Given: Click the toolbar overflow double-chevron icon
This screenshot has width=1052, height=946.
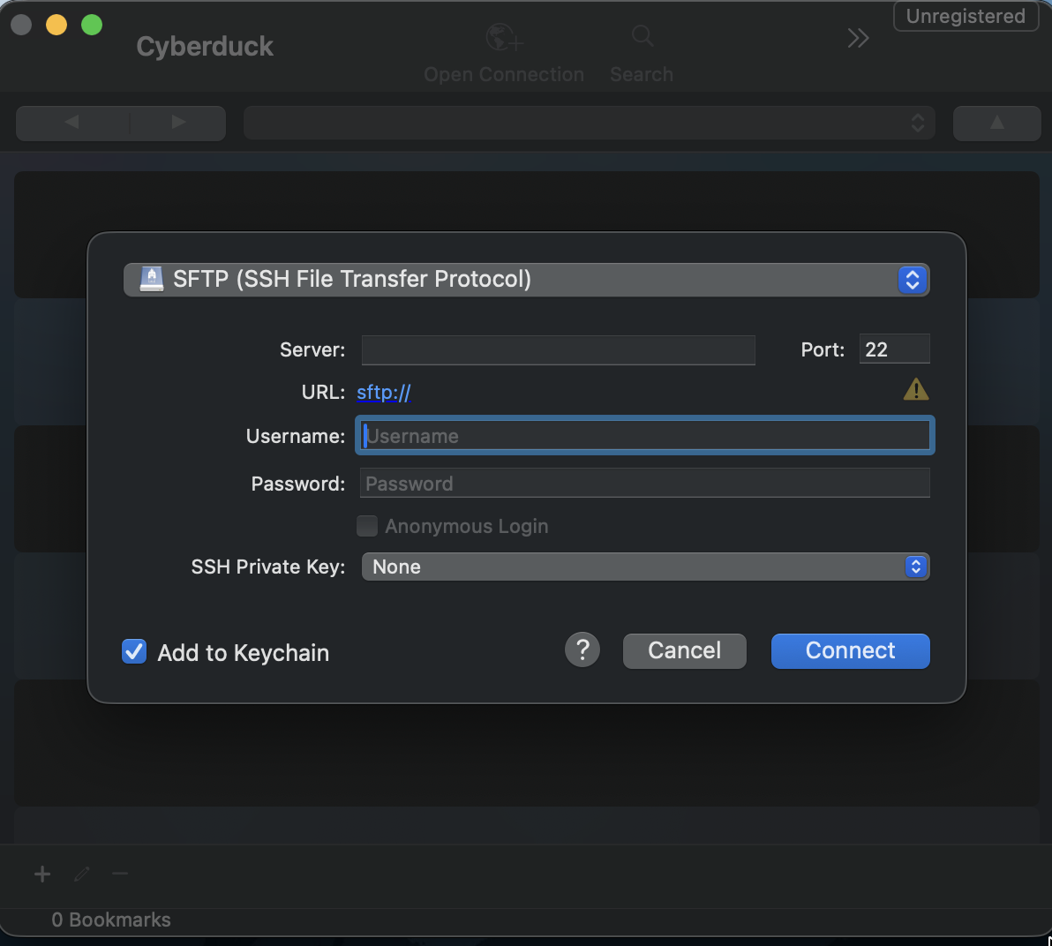Looking at the screenshot, I should point(858,38).
